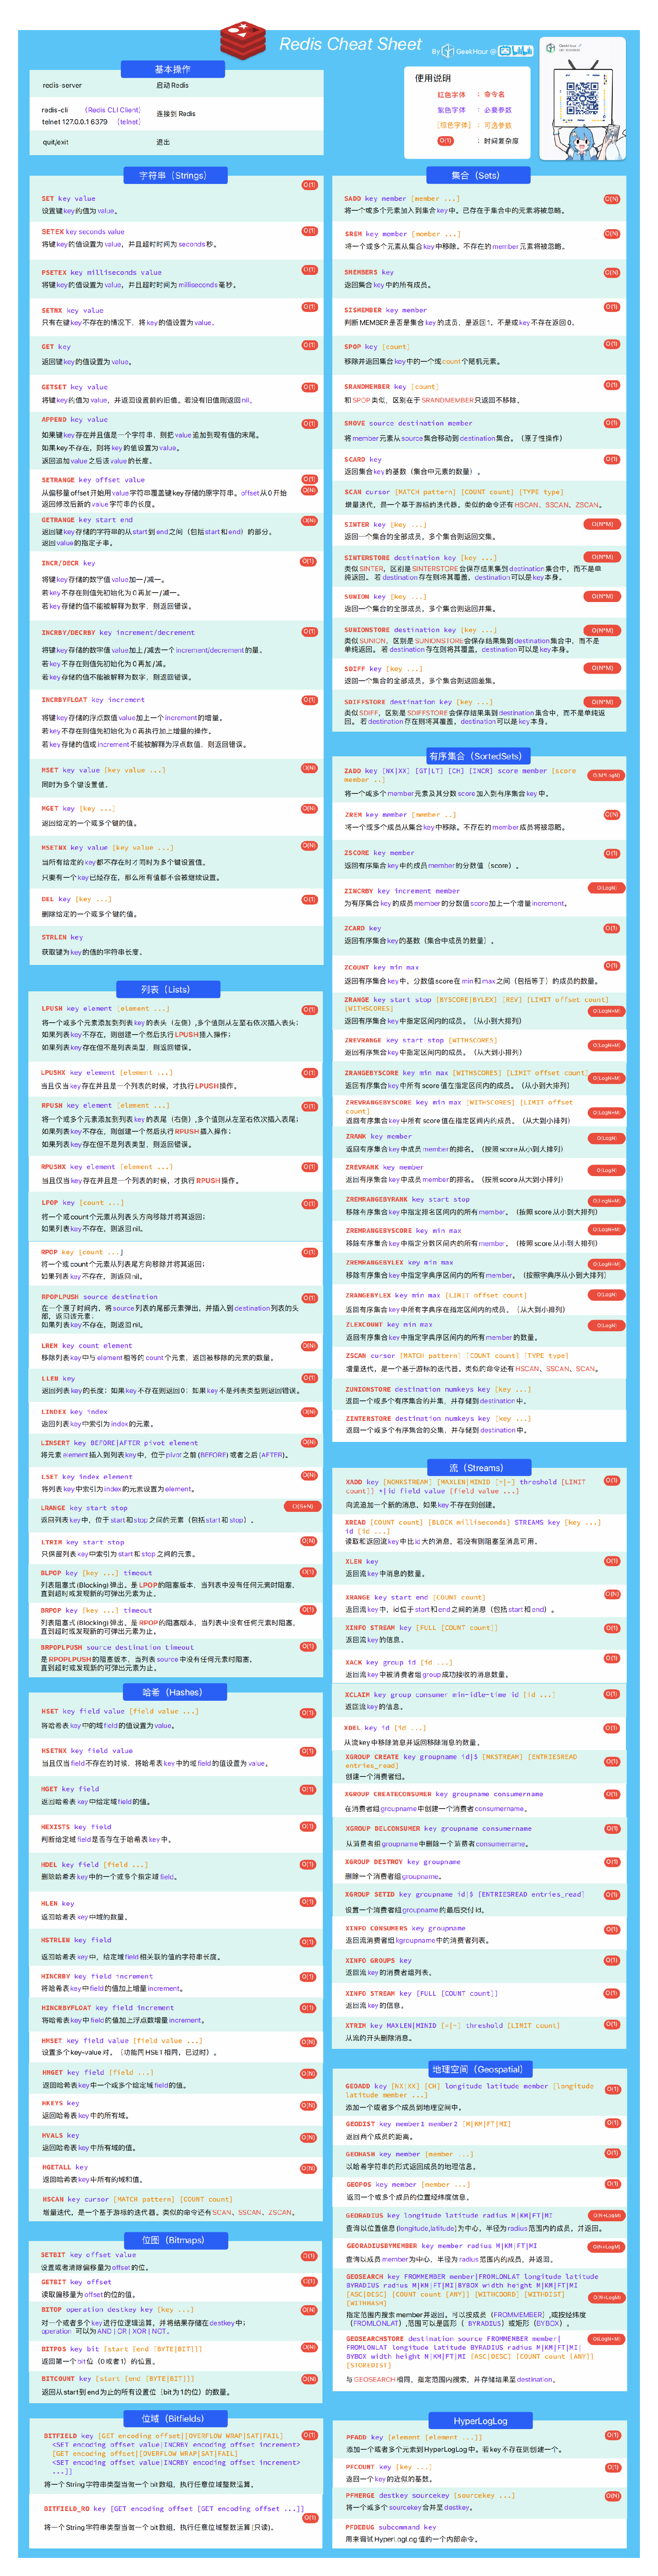
Task: Click the O(S+N) badge beside LRANGE
Action: (x=301, y=1506)
